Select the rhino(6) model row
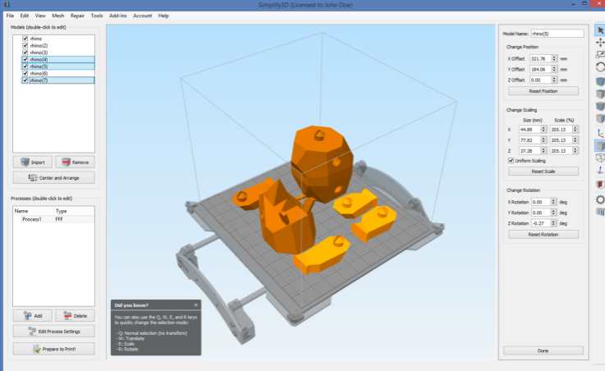Screen dimensions: 605x371 pos(53,73)
